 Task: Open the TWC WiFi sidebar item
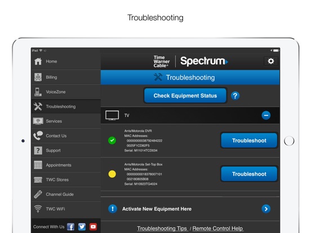pyautogui.click(x=66, y=209)
